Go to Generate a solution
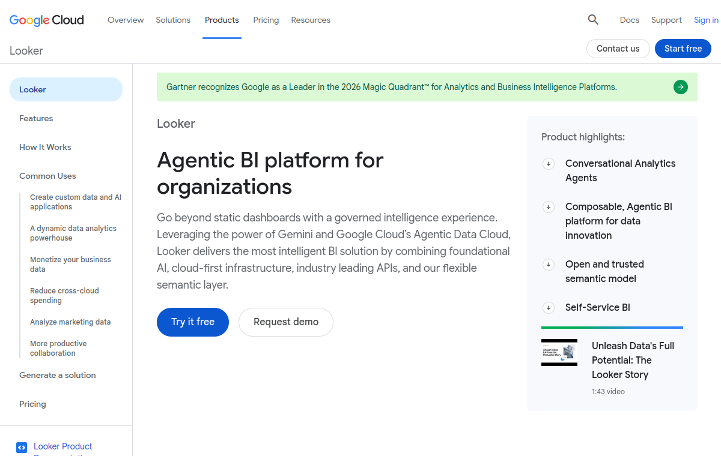Image resolution: width=721 pixels, height=456 pixels. [x=58, y=375]
